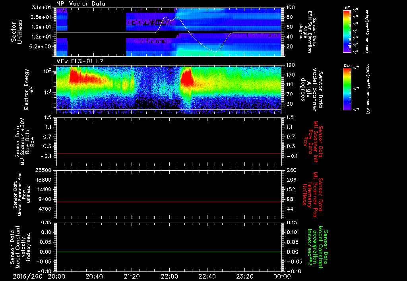Click the "98" telemetry tick value
The width and height of the screenshot is (407, 281).
tap(289, 199)
